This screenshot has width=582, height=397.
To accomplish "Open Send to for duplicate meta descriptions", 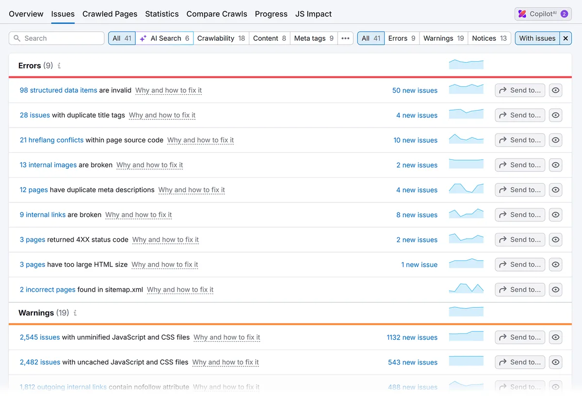I will [520, 190].
